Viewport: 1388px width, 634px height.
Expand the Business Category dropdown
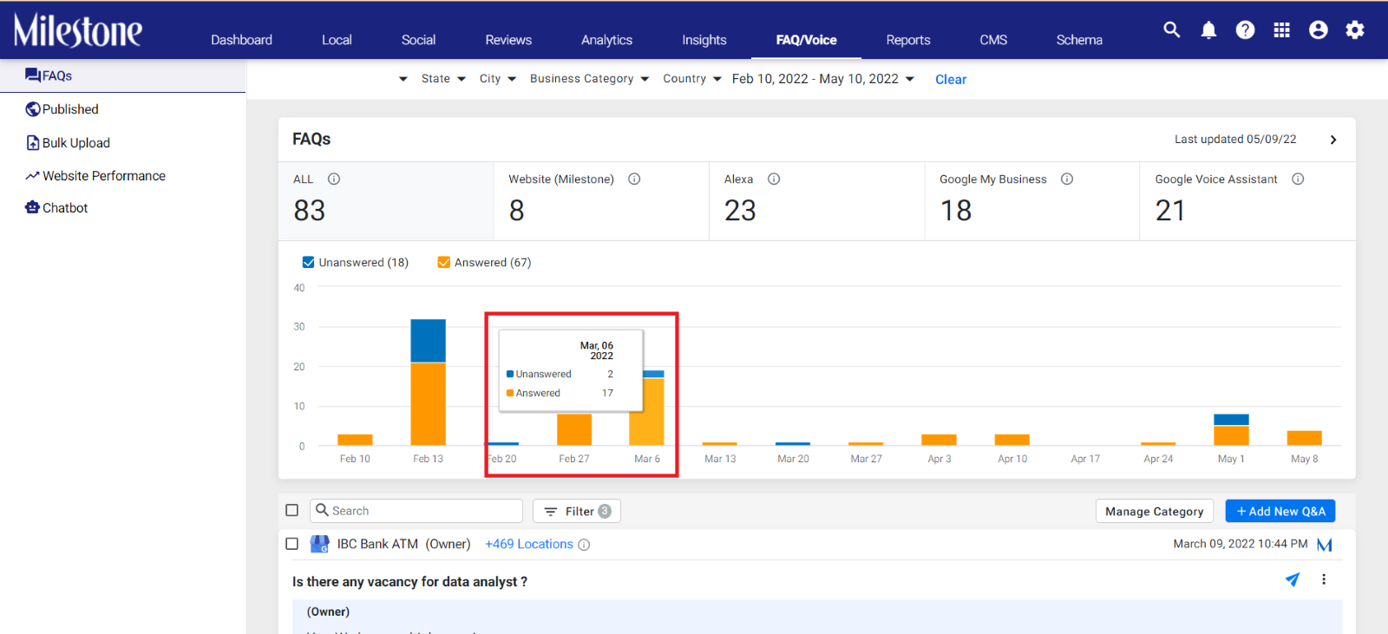(589, 79)
